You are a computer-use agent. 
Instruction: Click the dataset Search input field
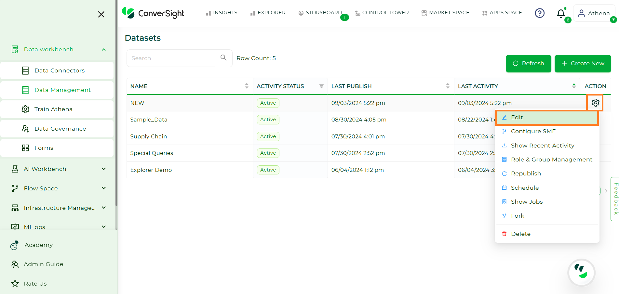coord(171,58)
